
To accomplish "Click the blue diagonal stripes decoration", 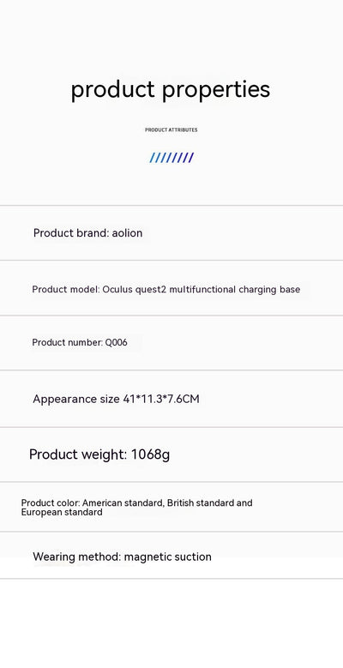I will pyautogui.click(x=171, y=158).
